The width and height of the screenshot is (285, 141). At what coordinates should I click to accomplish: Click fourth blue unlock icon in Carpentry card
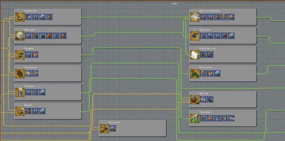click(x=49, y=17)
